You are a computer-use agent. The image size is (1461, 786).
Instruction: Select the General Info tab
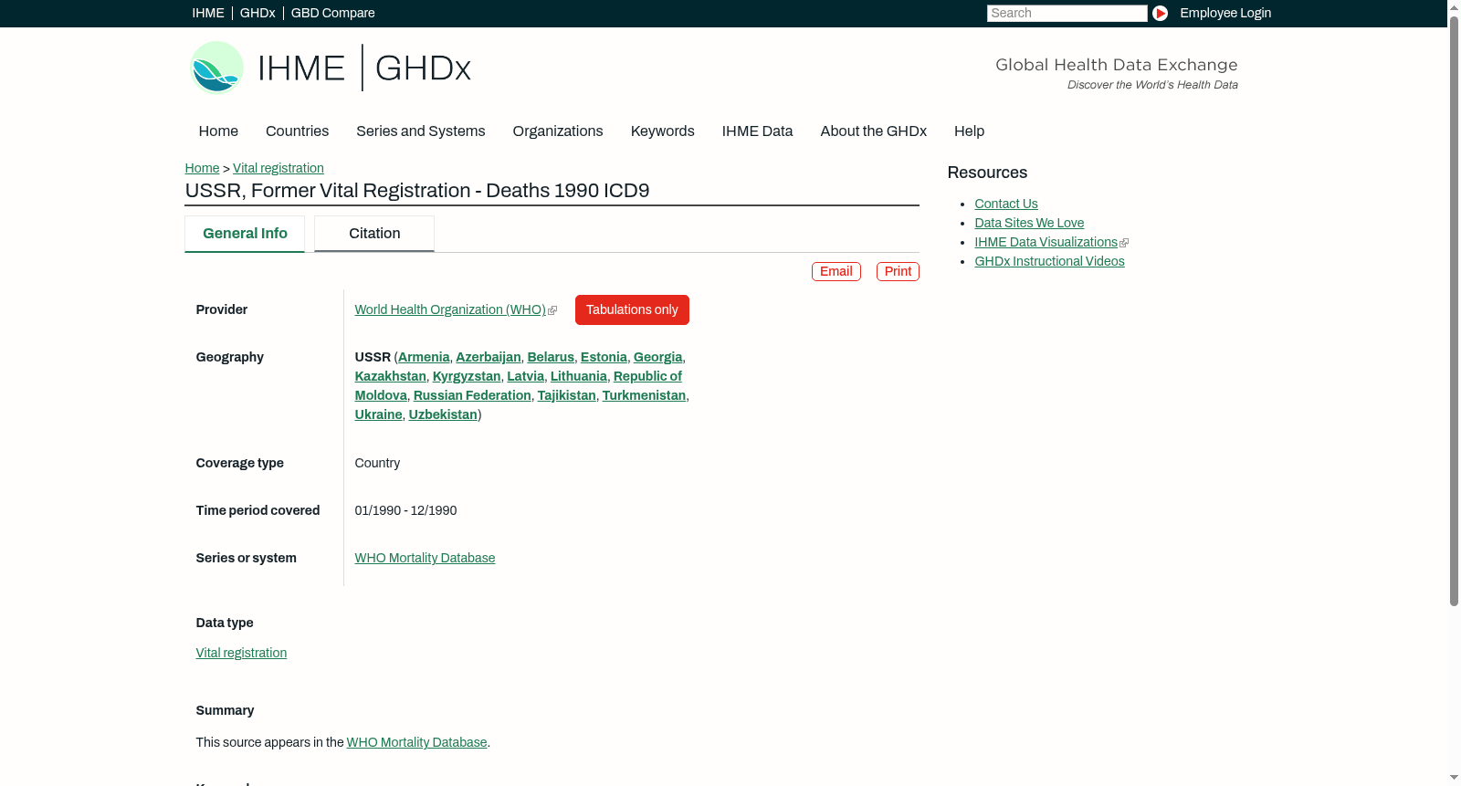[x=245, y=234]
